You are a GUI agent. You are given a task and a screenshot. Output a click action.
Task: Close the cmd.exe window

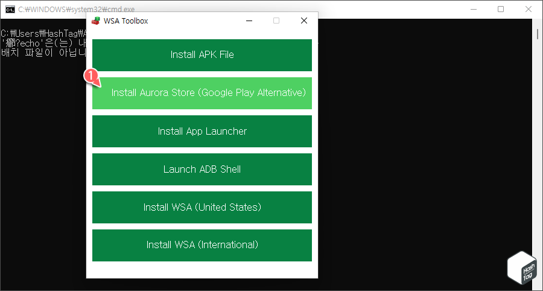click(528, 9)
